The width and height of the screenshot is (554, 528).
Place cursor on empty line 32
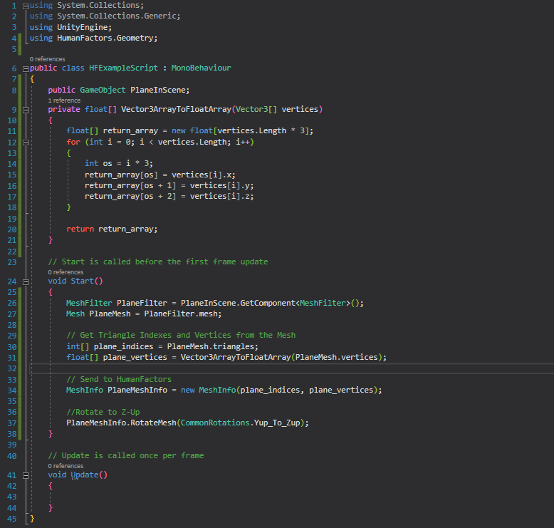click(x=291, y=368)
